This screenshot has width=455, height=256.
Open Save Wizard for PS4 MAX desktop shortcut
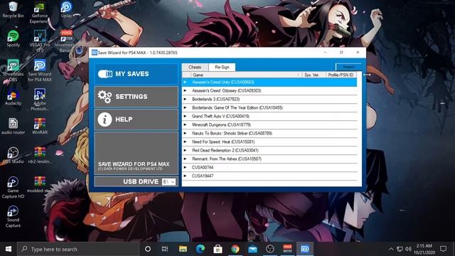point(40,71)
